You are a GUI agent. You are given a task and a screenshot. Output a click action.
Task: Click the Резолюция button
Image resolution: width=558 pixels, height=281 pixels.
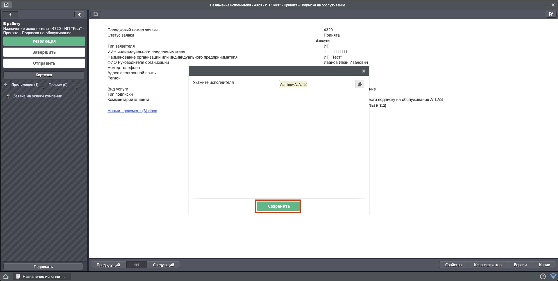44,41
